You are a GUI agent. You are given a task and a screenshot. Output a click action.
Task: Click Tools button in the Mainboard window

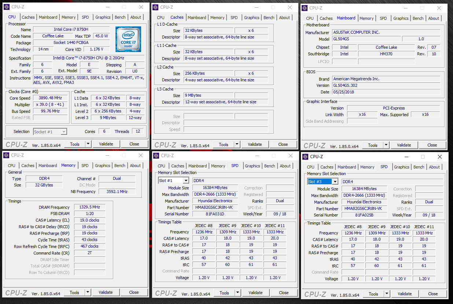(x=373, y=145)
